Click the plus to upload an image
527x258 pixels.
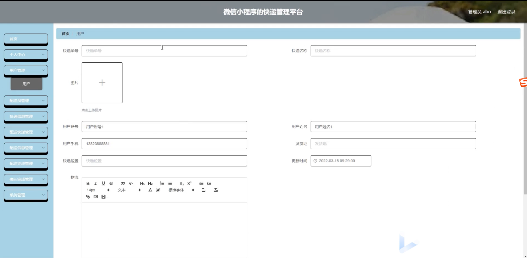[102, 83]
